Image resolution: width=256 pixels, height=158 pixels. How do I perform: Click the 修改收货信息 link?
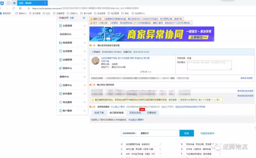pos(246,78)
